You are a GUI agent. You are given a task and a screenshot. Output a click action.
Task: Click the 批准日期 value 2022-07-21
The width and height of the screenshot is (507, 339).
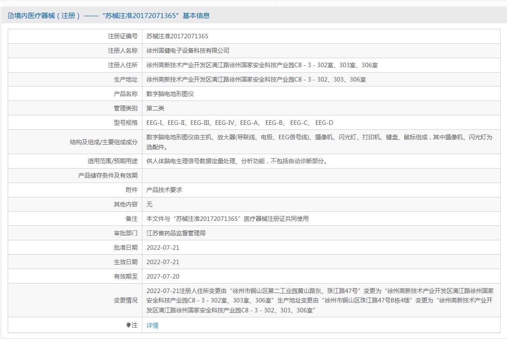pyautogui.click(x=163, y=247)
